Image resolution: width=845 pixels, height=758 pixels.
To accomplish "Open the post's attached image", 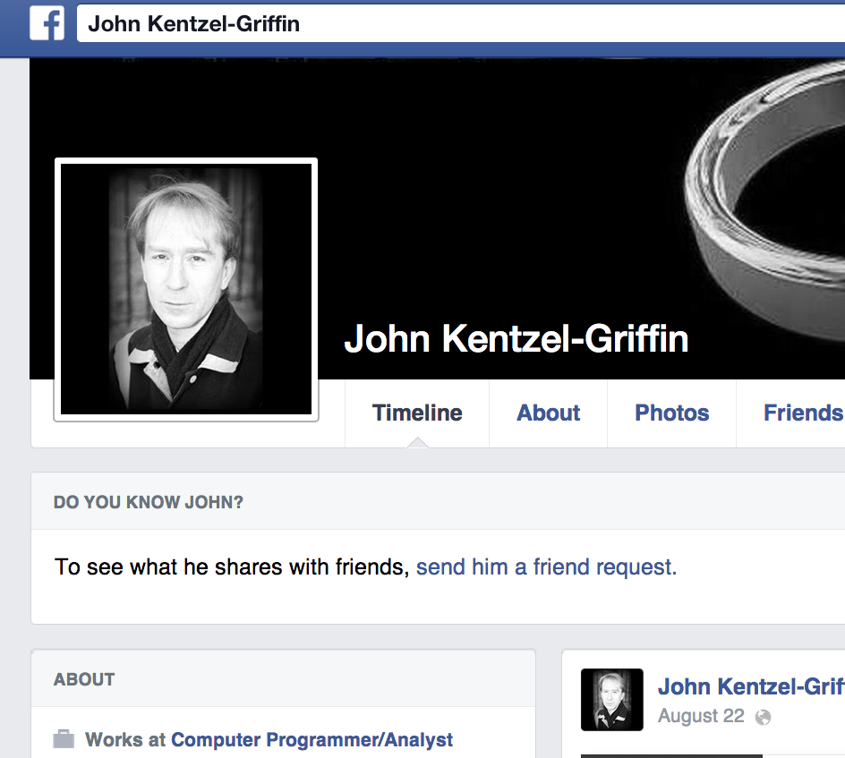I will tap(671, 754).
